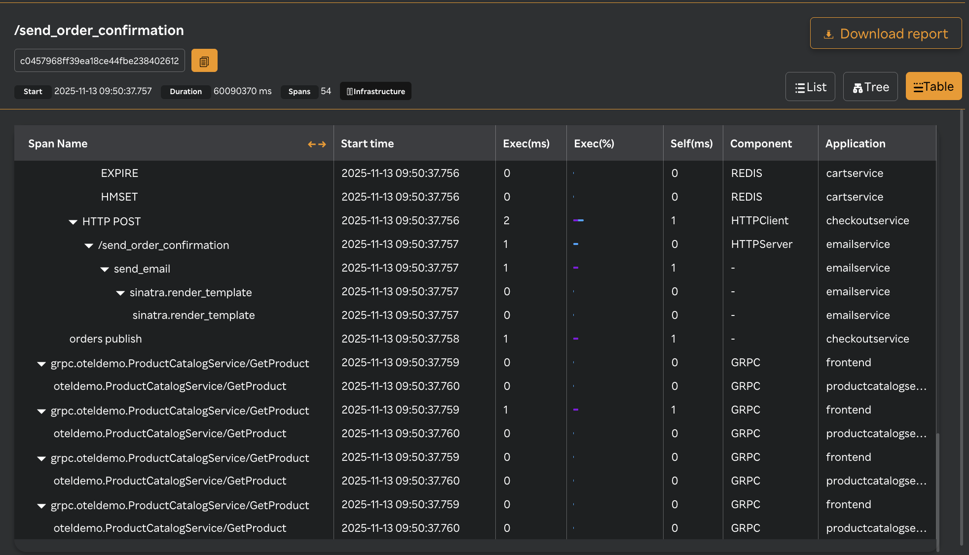The image size is (969, 555).
Task: Select the orders publish span row
Action: [106, 339]
